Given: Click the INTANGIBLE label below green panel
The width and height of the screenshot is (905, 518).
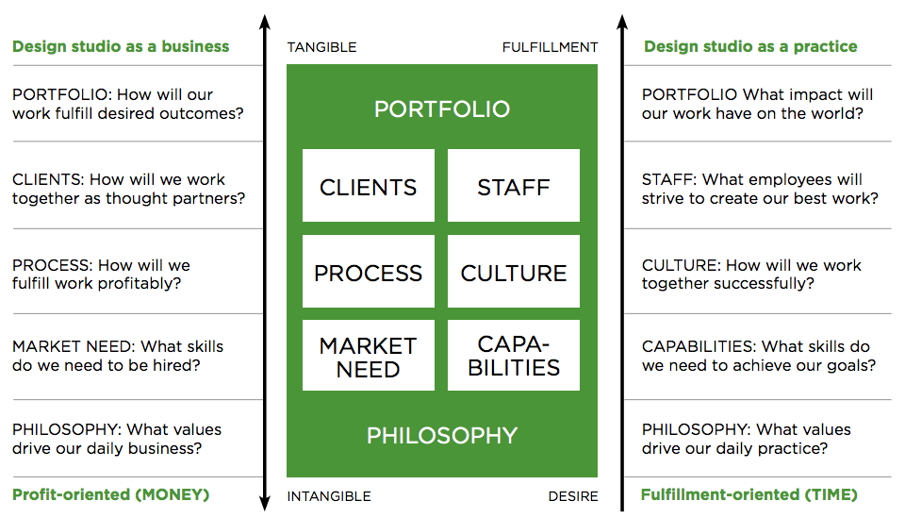Looking at the screenshot, I should [x=329, y=496].
